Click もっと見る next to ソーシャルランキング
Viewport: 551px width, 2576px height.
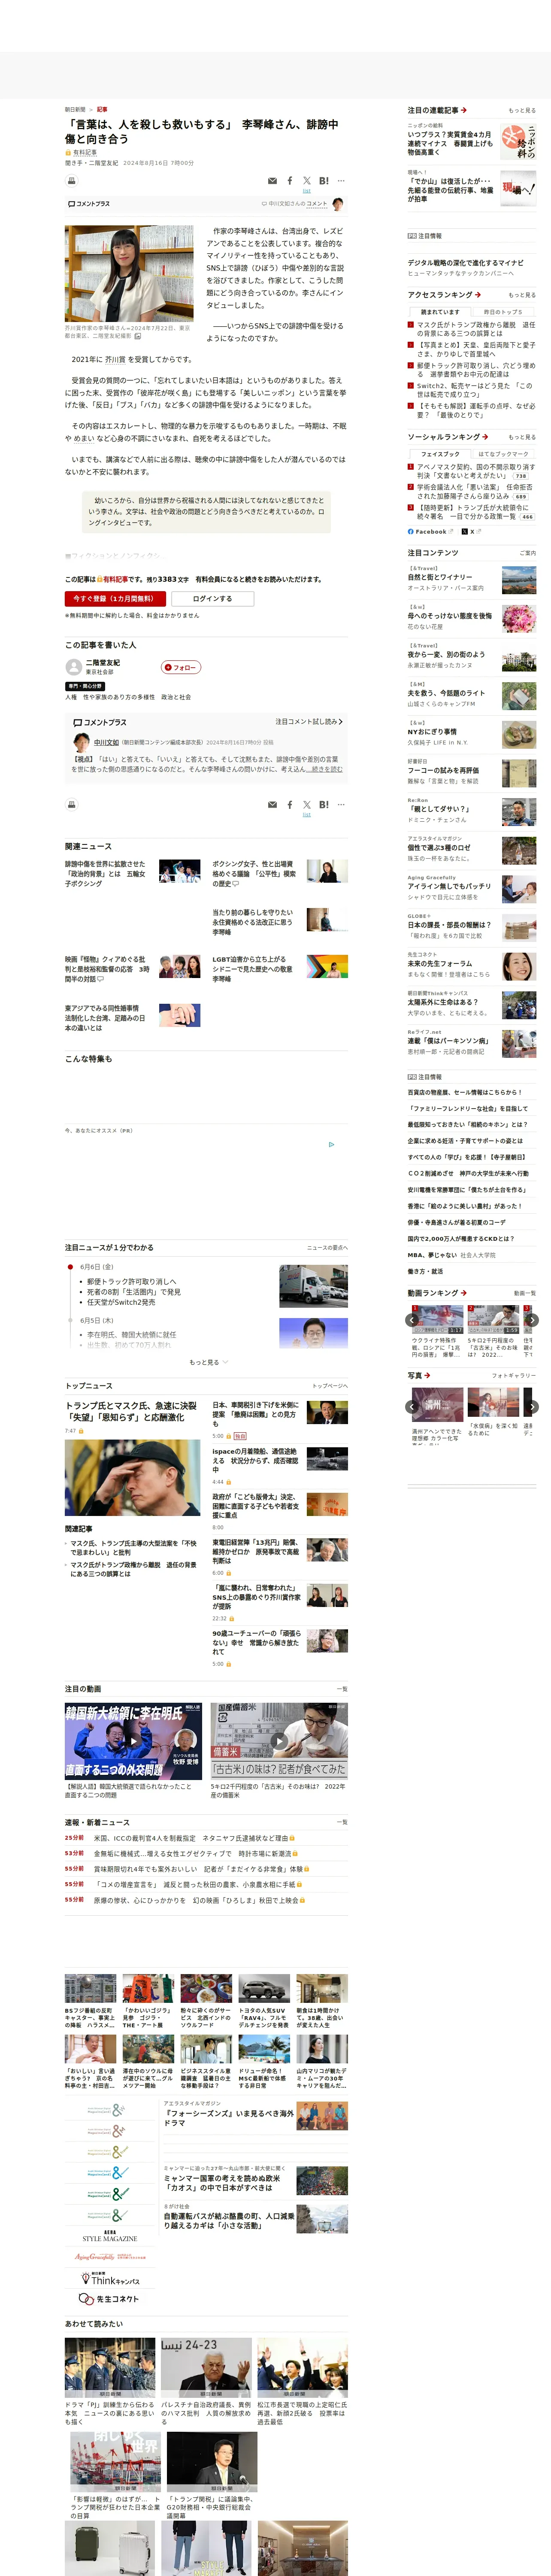[x=522, y=437]
